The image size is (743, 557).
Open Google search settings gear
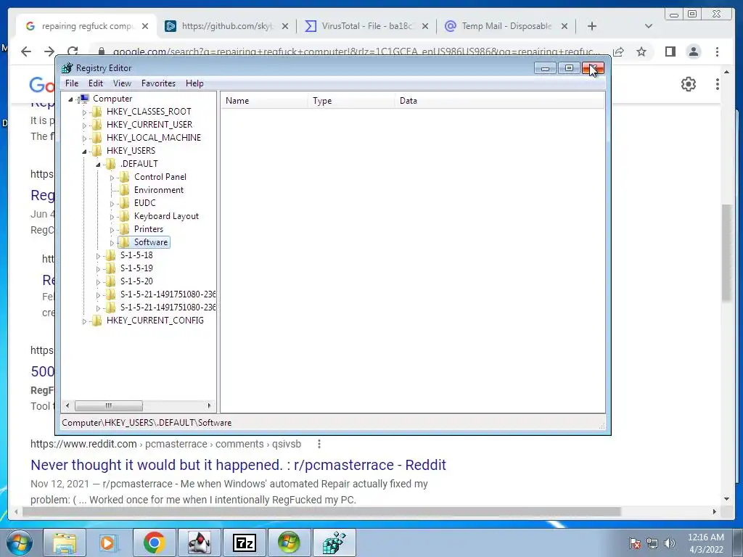(689, 84)
